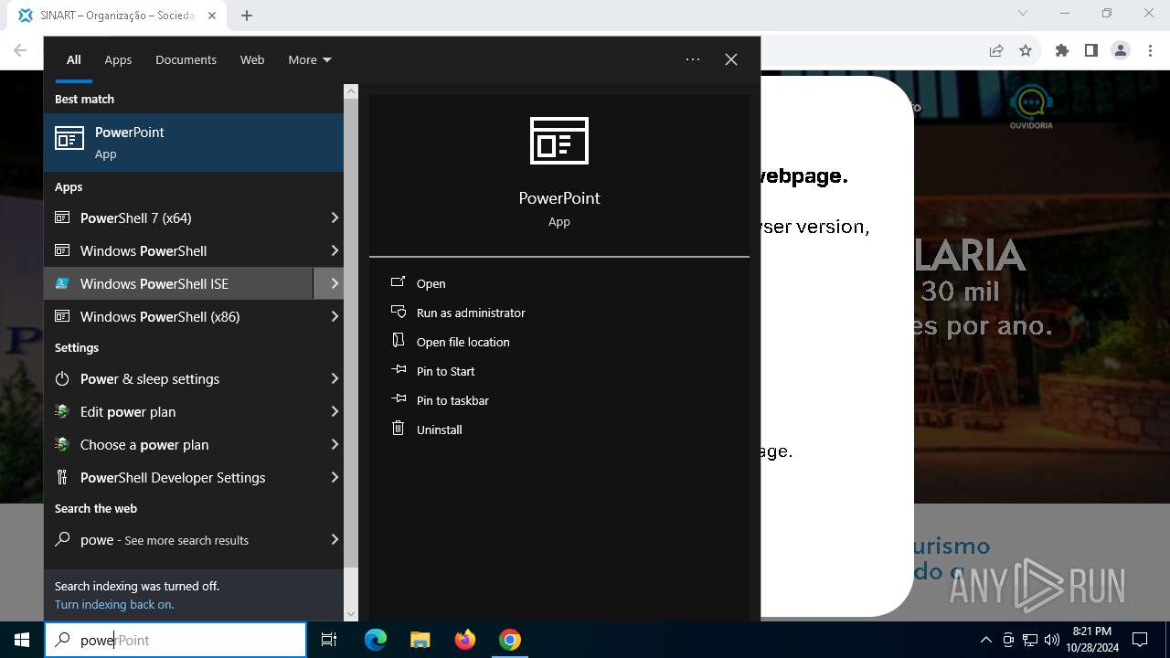
Task: Open Chrome extensions puzzle icon
Action: click(1062, 51)
